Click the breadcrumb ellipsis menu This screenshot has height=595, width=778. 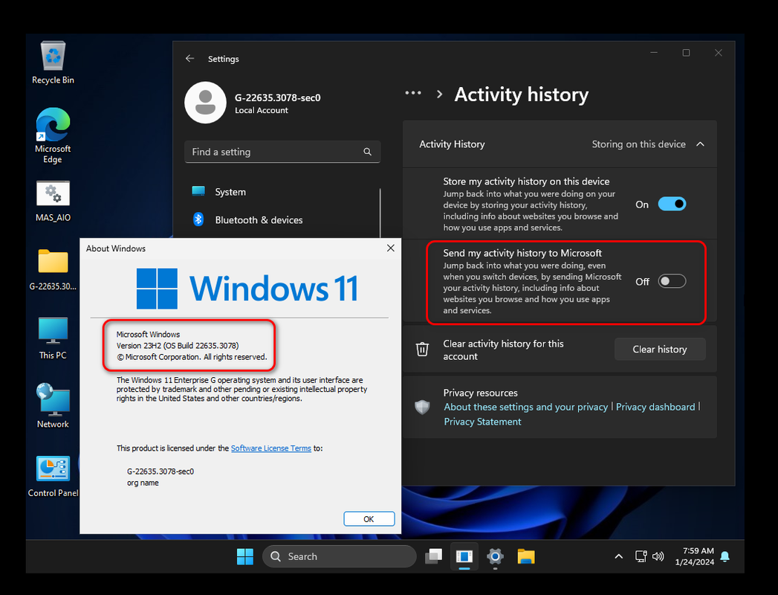click(x=413, y=94)
